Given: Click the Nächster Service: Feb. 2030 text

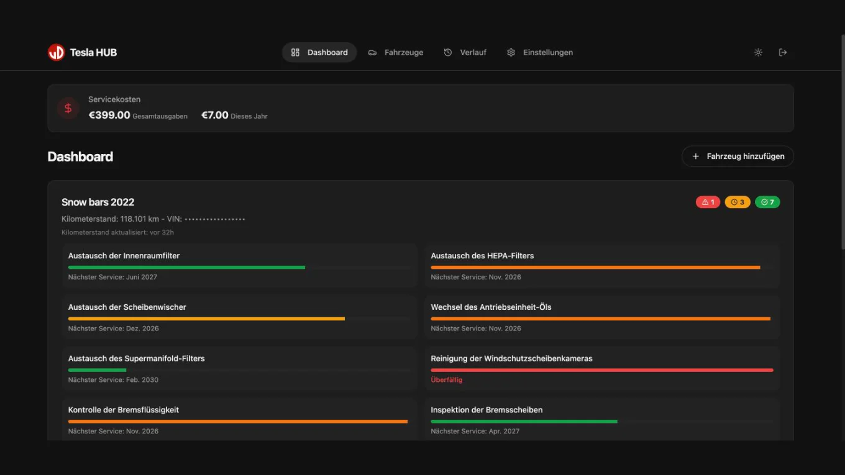Looking at the screenshot, I should coord(113,380).
